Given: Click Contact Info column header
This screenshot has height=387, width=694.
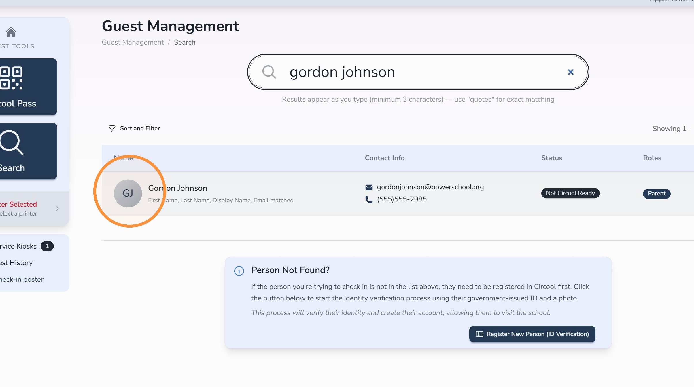Looking at the screenshot, I should tap(385, 158).
